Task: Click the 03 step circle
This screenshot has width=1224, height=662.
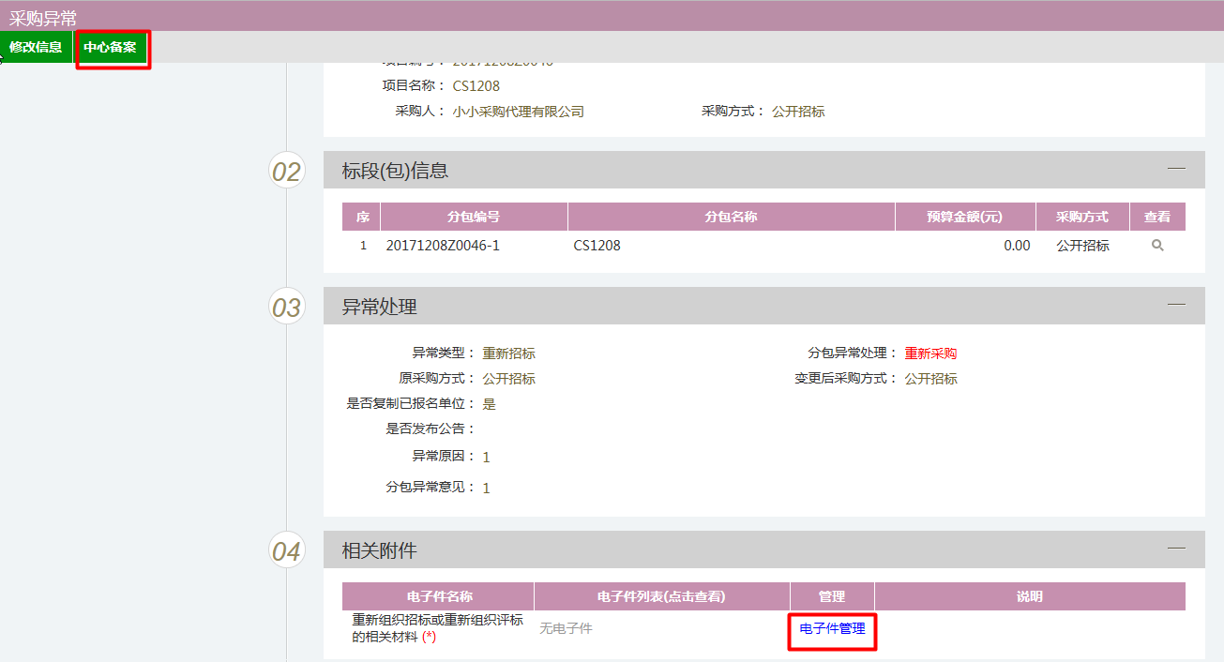Action: (286, 308)
